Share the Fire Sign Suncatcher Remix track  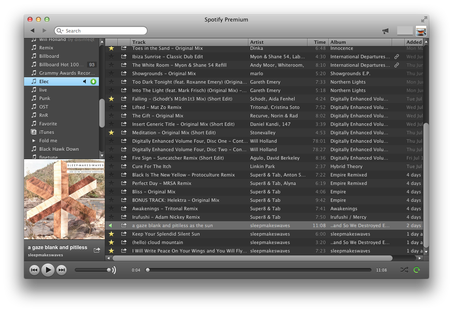[124, 158]
